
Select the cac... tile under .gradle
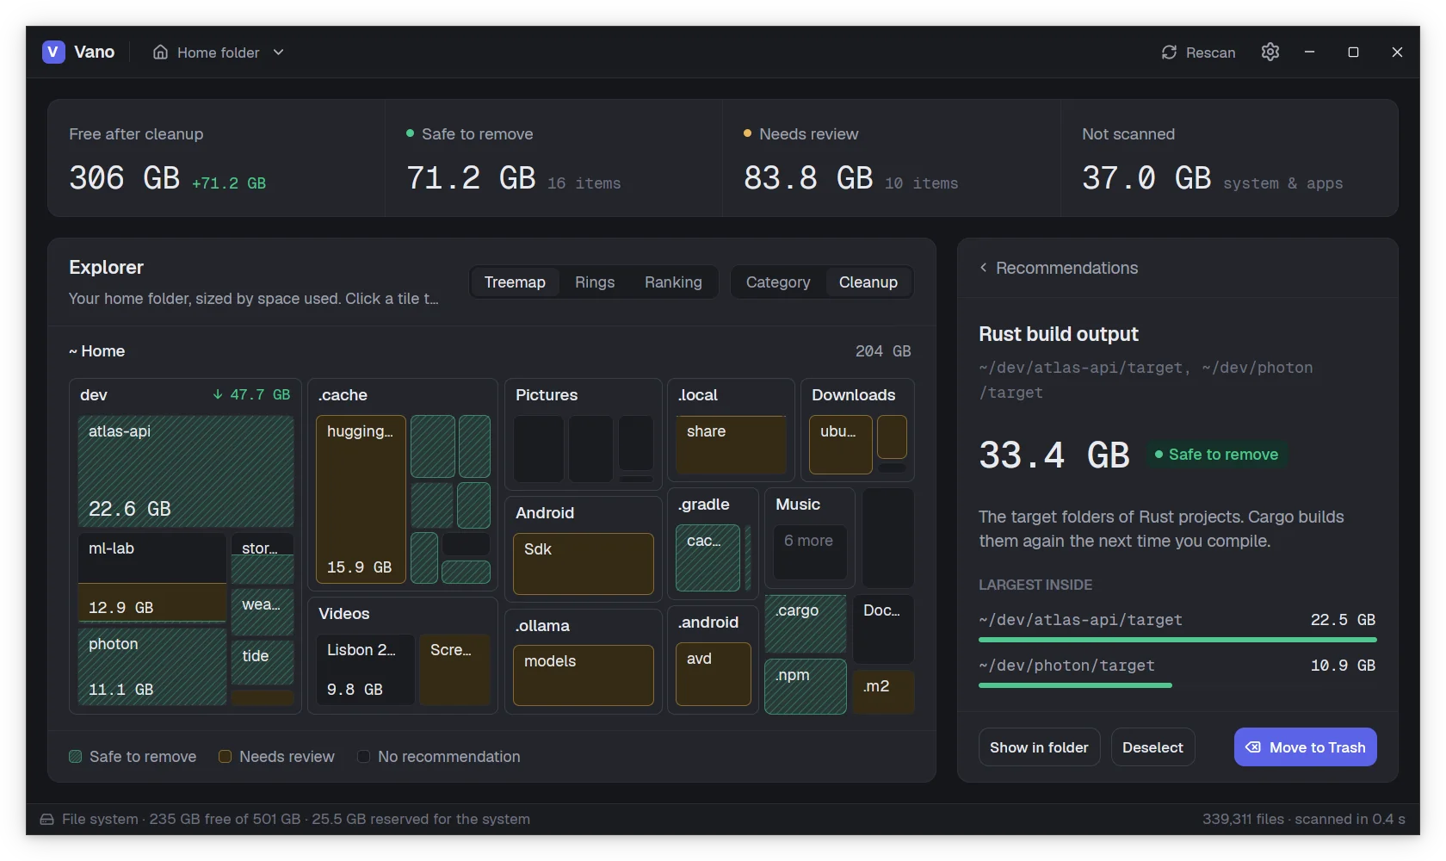point(708,558)
